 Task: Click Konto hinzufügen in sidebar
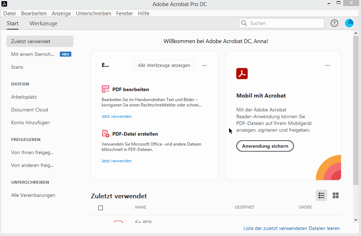pos(30,122)
